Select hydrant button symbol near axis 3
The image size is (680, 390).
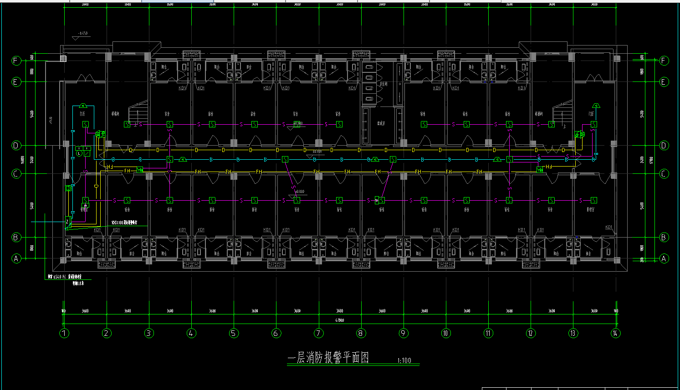pos(140,170)
